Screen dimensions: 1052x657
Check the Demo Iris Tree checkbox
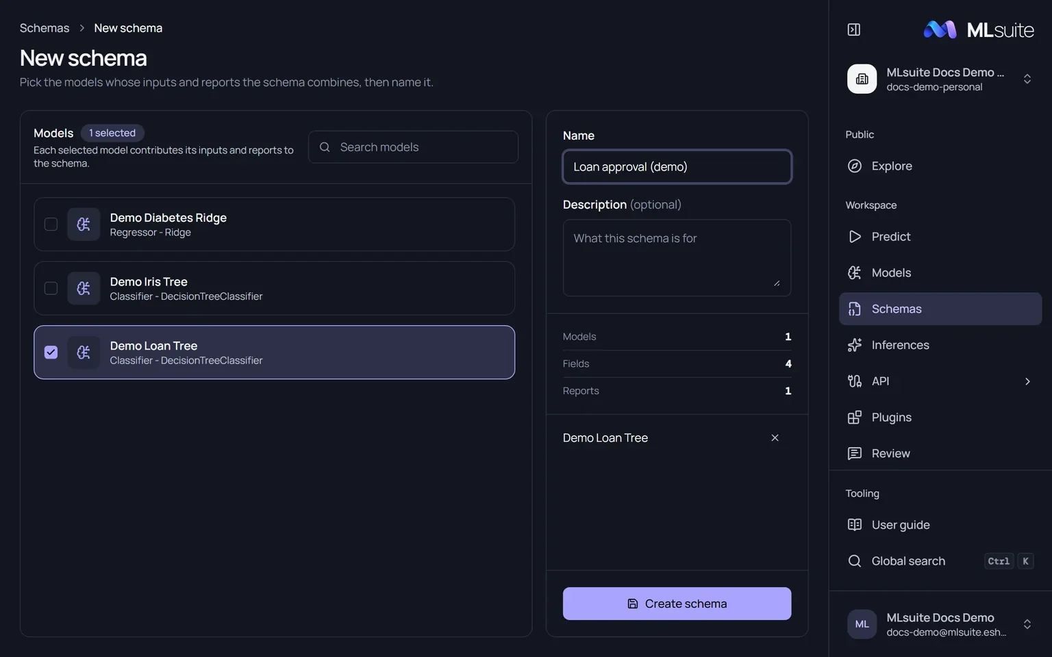click(51, 288)
